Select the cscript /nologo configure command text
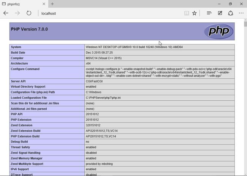 coord(158,73)
